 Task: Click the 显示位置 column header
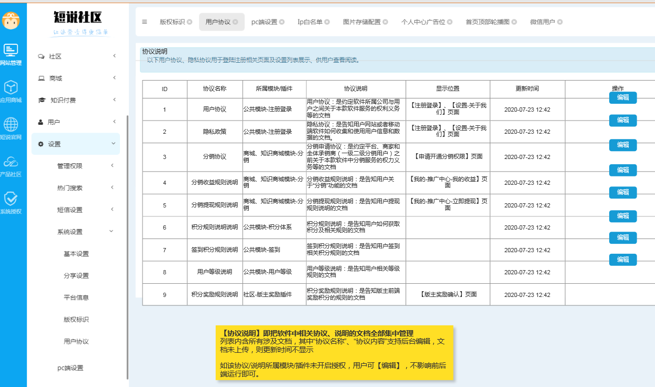[448, 89]
